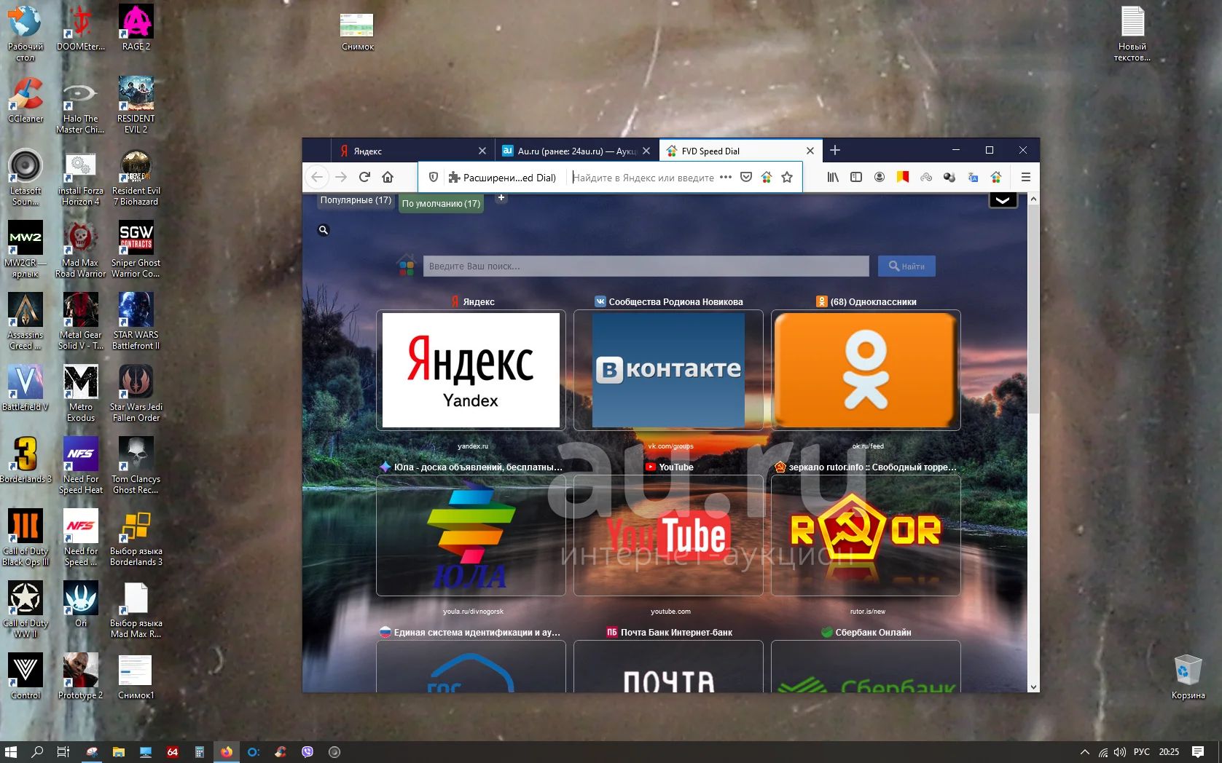Viewport: 1222px width, 763px height.
Task: Open File Explorer from taskbar
Action: (118, 752)
